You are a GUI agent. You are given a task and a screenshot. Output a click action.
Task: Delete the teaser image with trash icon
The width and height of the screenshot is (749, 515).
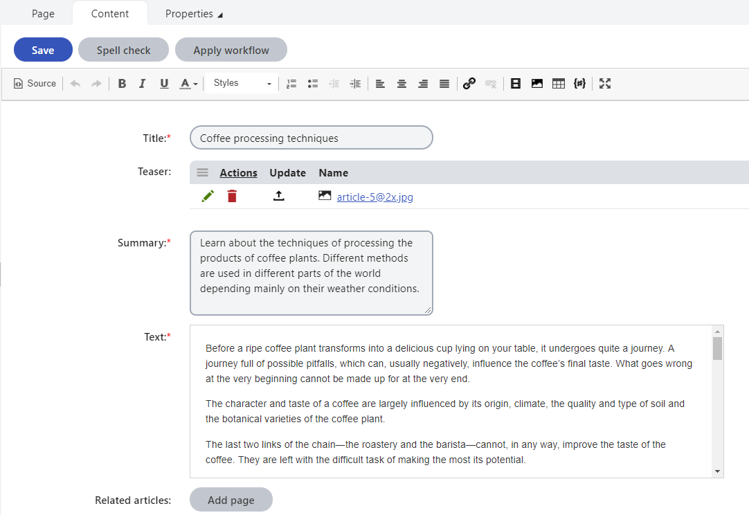point(232,197)
